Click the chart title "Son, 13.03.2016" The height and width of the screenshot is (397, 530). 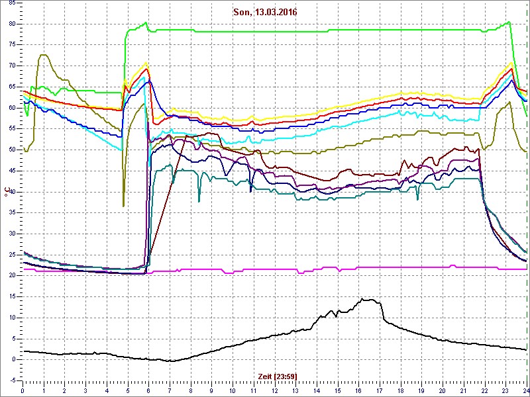[265, 13]
